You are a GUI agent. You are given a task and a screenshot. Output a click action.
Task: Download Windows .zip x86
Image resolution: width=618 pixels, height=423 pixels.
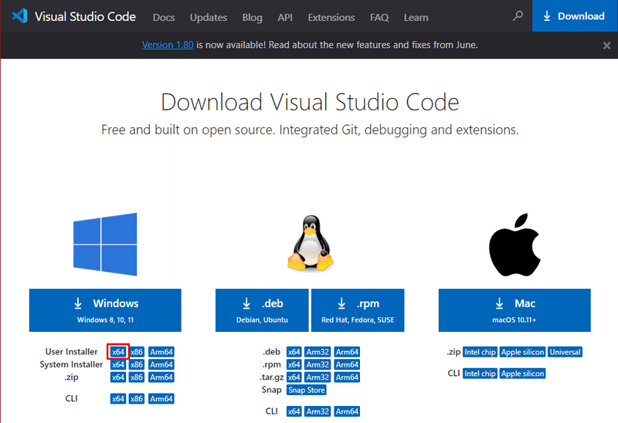point(137,377)
